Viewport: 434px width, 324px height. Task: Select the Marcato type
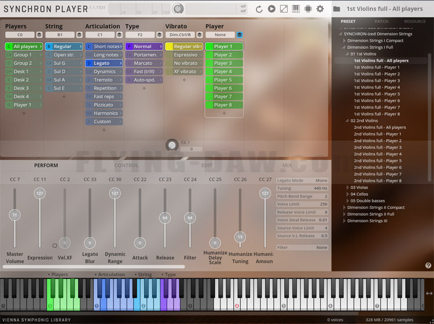144,63
